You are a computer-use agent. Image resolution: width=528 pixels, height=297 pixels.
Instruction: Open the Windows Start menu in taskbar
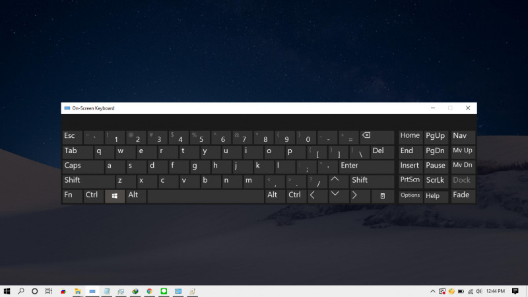7,291
